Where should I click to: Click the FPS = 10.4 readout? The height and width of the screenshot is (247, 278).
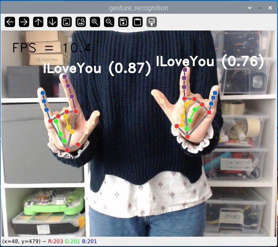[52, 48]
